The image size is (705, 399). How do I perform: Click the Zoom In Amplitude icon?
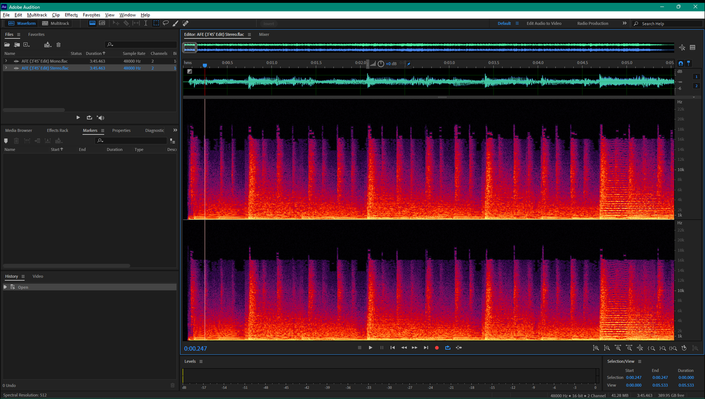[x=596, y=348]
